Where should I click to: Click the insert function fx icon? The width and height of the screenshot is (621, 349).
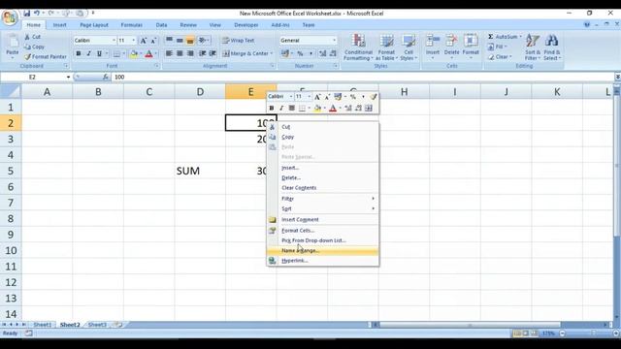(x=106, y=77)
